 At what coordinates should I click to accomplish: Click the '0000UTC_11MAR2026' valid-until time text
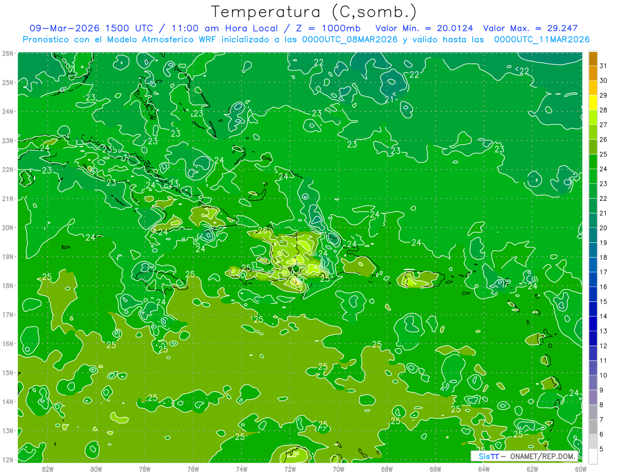(x=541, y=40)
